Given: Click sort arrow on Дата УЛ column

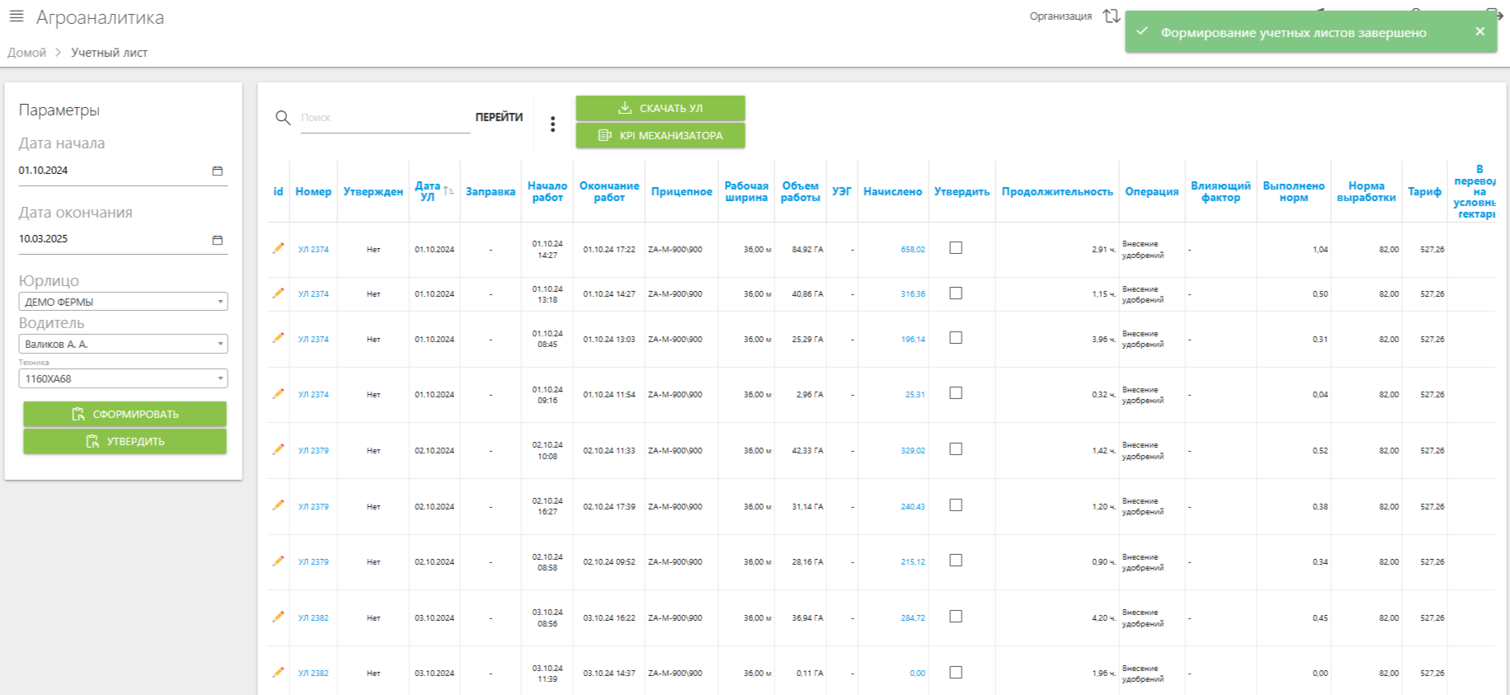Looking at the screenshot, I should (448, 190).
